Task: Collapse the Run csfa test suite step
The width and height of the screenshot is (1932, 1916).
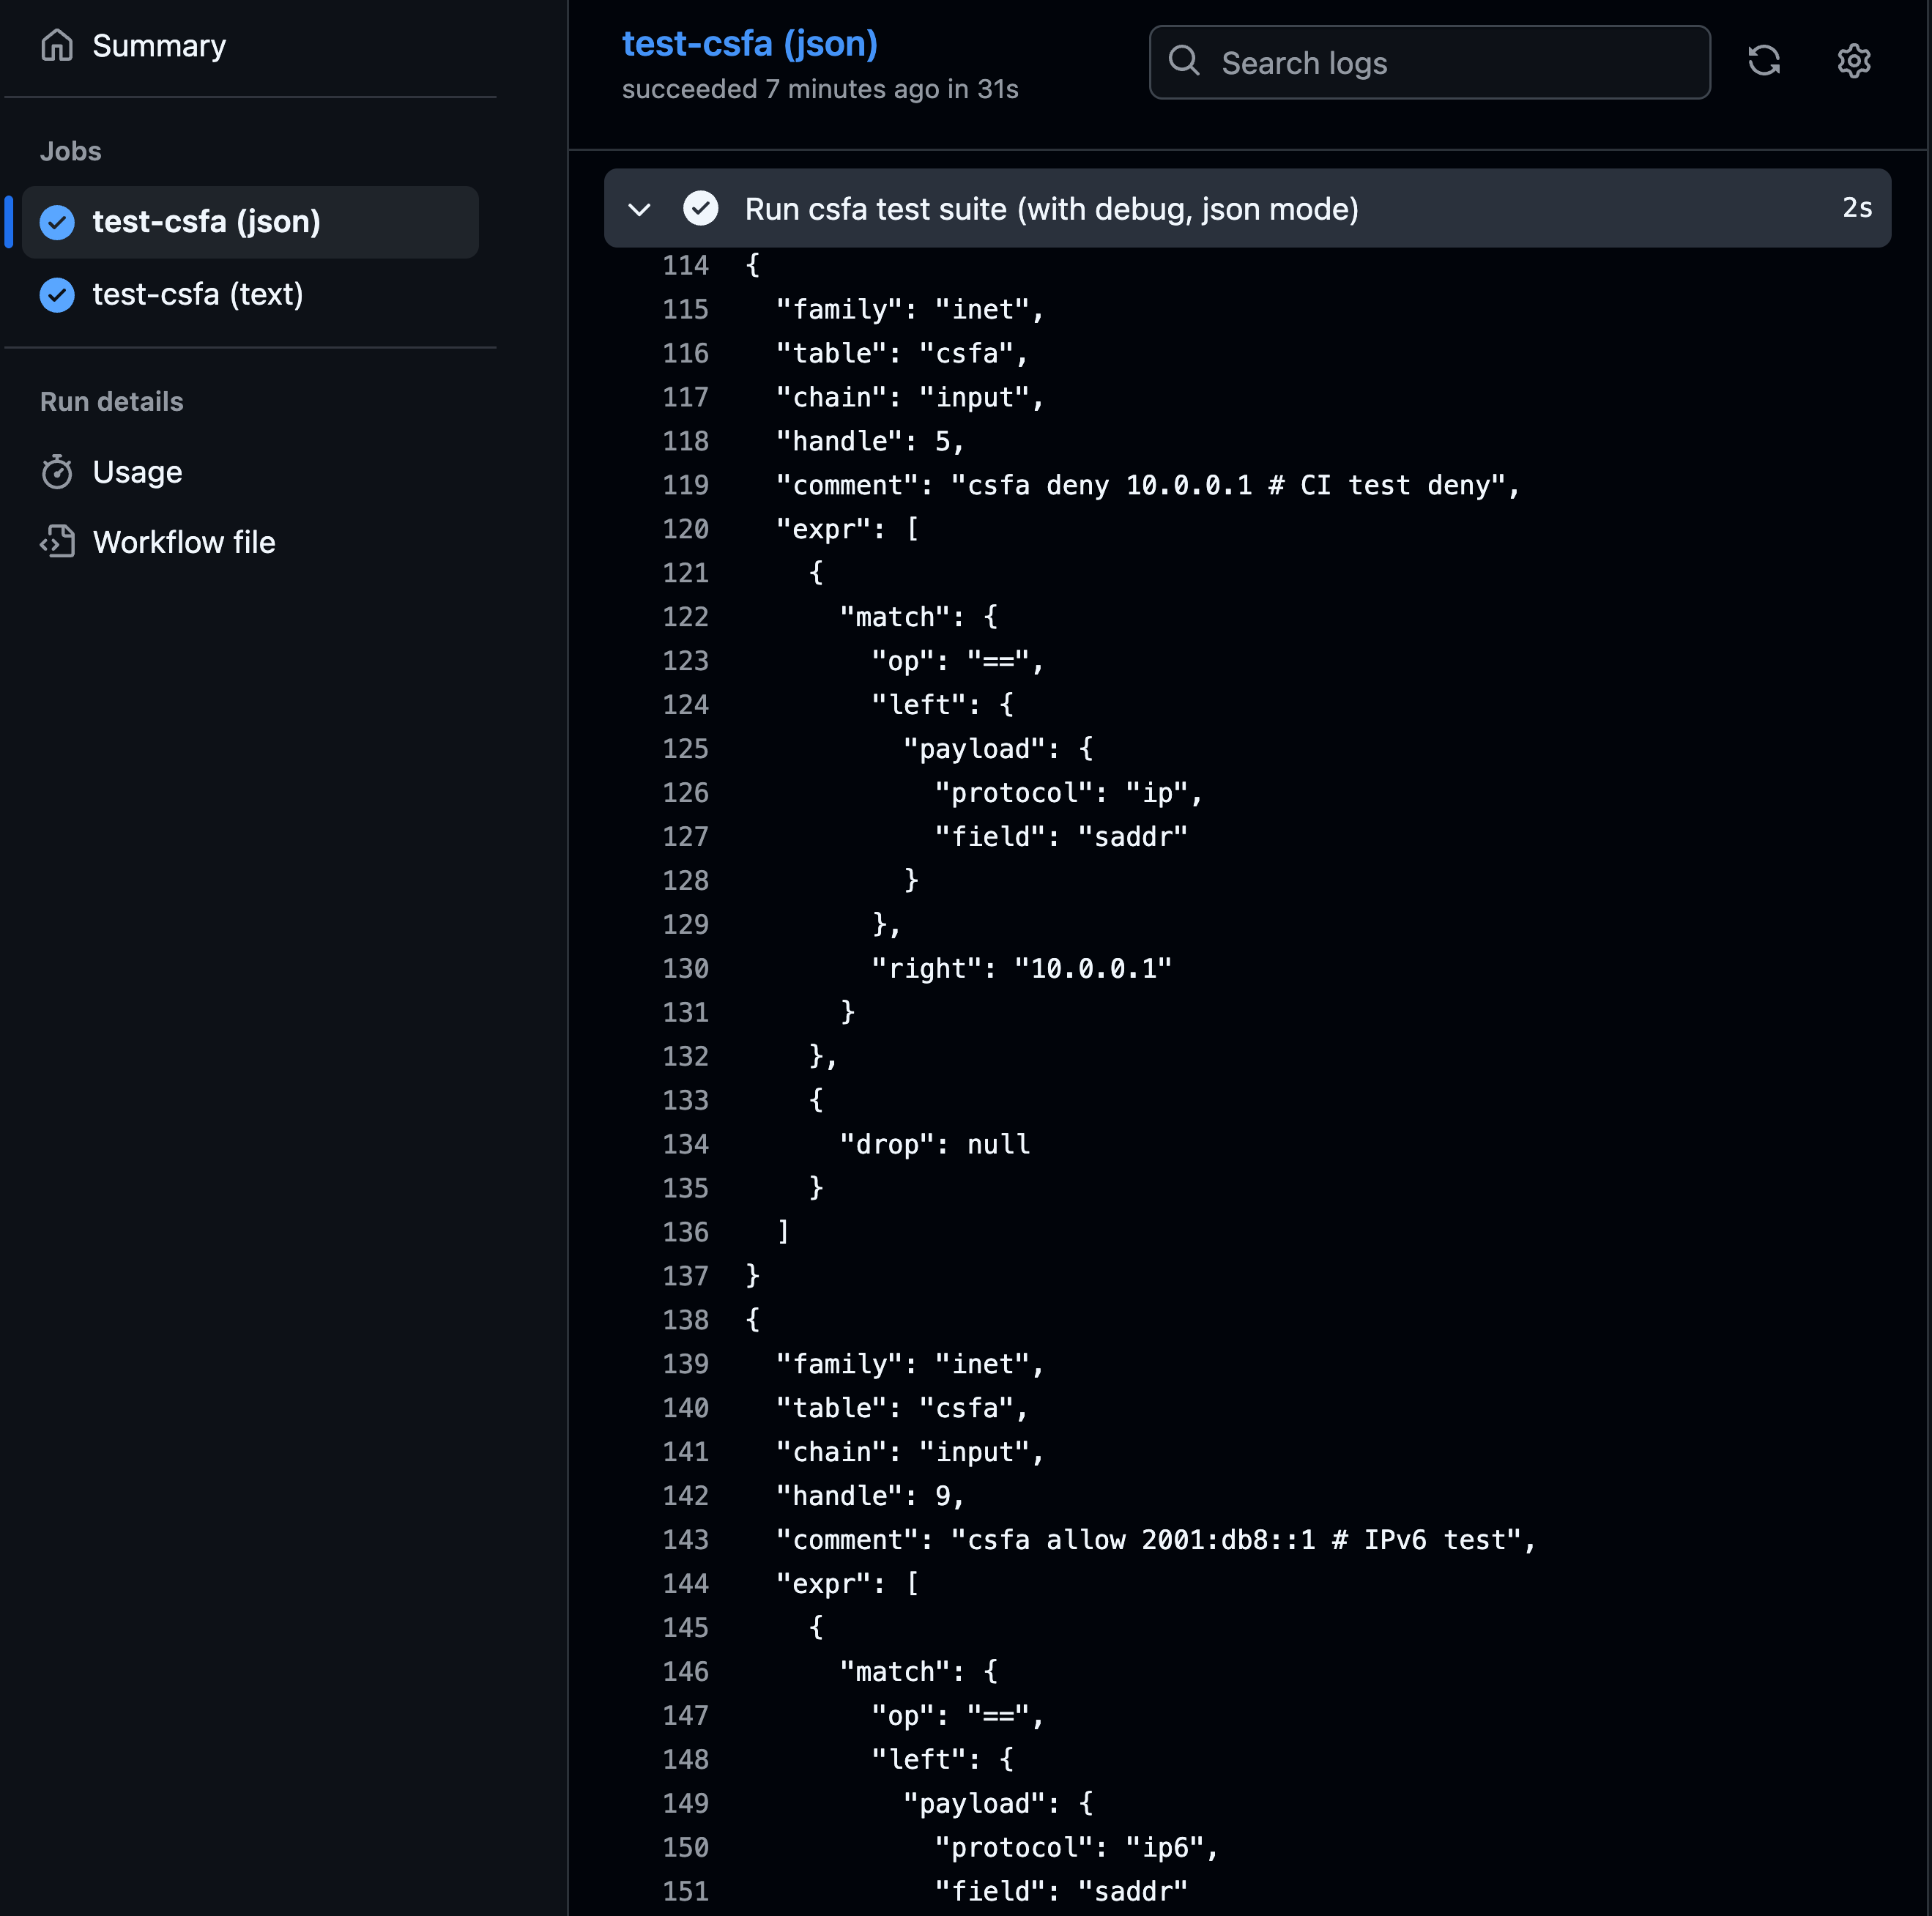Action: [640, 209]
